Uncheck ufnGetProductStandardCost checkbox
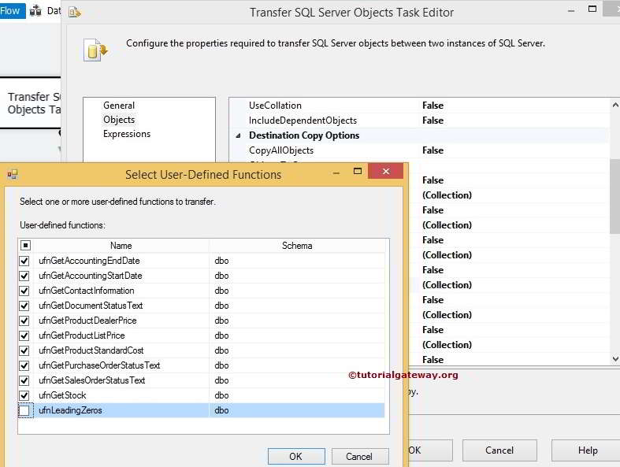This screenshot has width=620, height=467. (x=24, y=350)
